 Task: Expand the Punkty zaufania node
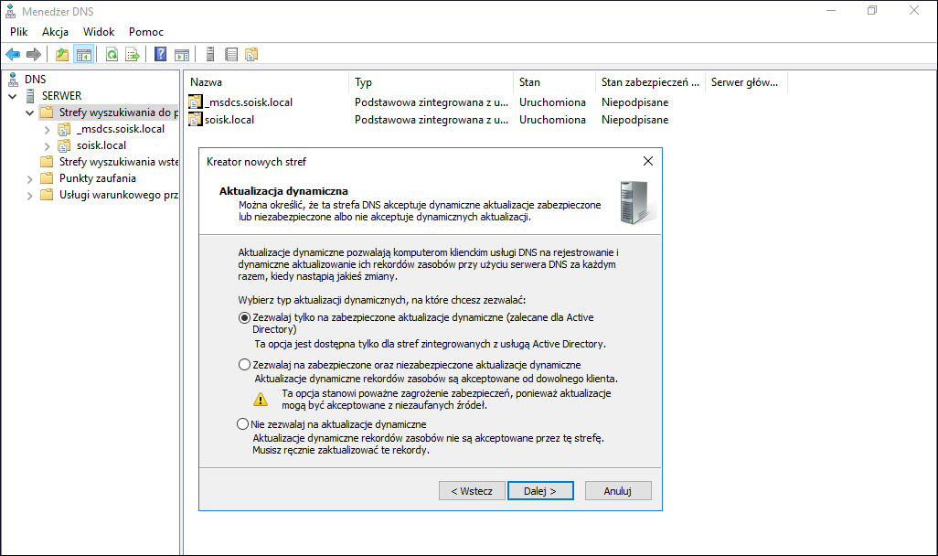click(30, 178)
